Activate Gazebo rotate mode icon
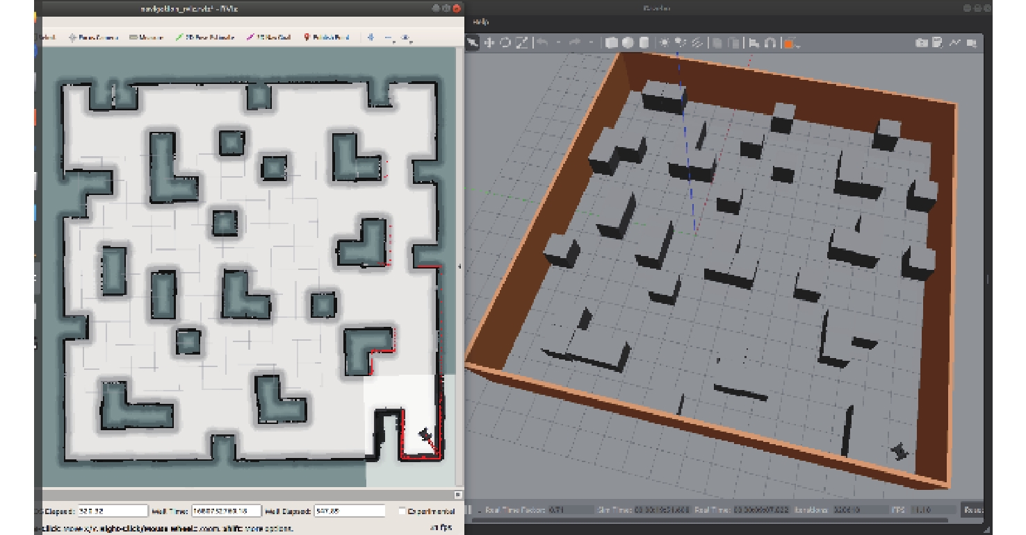 tap(505, 43)
